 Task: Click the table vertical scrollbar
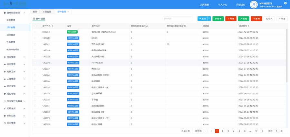pyautogui.click(x=287, y=55)
